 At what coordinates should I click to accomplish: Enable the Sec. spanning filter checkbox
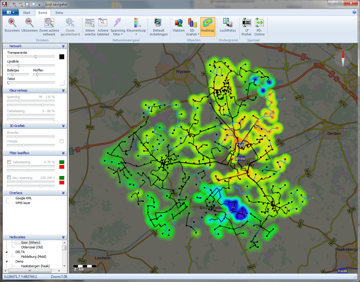[x=9, y=178]
